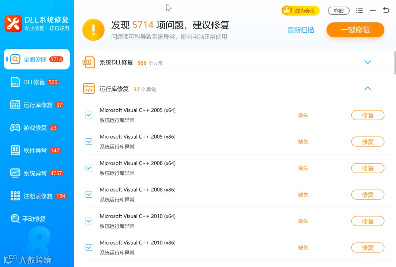The width and height of the screenshot is (396, 267).
Task: Click the 手动修复 search icon
Action: coord(15,219)
